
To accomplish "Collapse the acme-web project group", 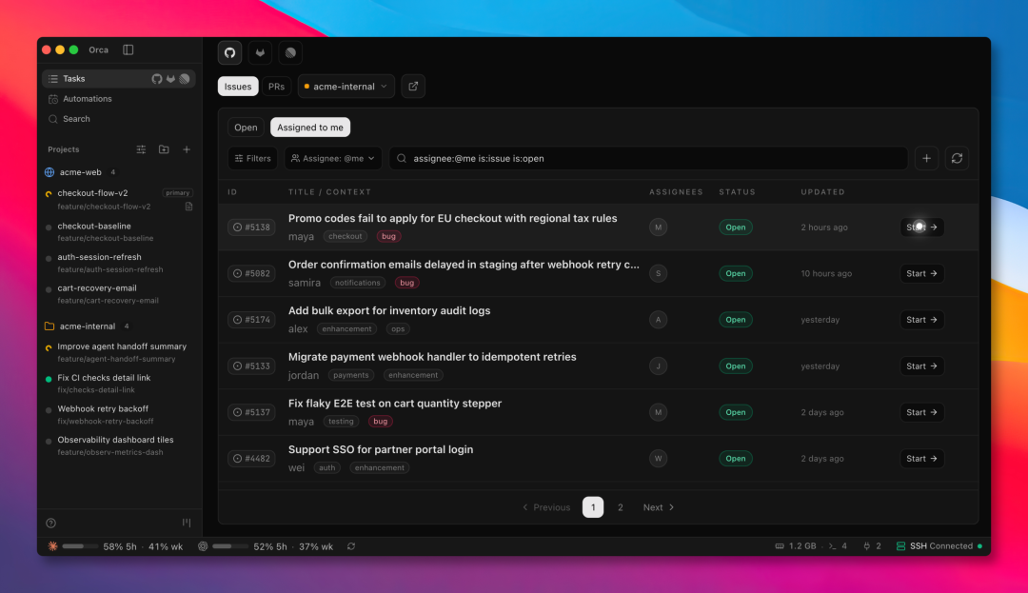I will [x=81, y=172].
